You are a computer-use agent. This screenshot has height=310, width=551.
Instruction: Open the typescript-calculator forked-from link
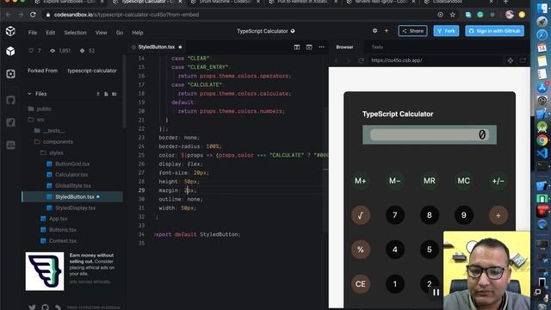(x=92, y=71)
